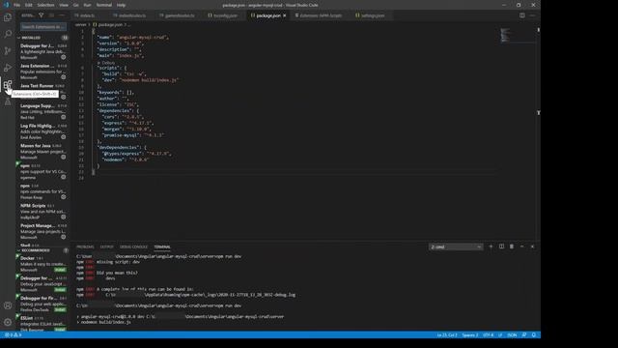The height and width of the screenshot is (348, 618).
Task: Open the File menu
Action: point(17,5)
